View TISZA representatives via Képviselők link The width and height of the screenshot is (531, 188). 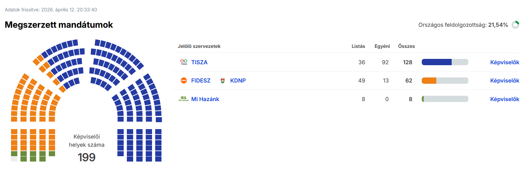pyautogui.click(x=505, y=62)
